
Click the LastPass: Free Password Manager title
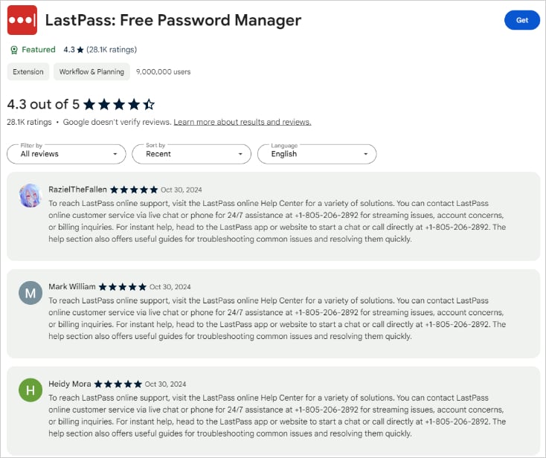tap(173, 20)
